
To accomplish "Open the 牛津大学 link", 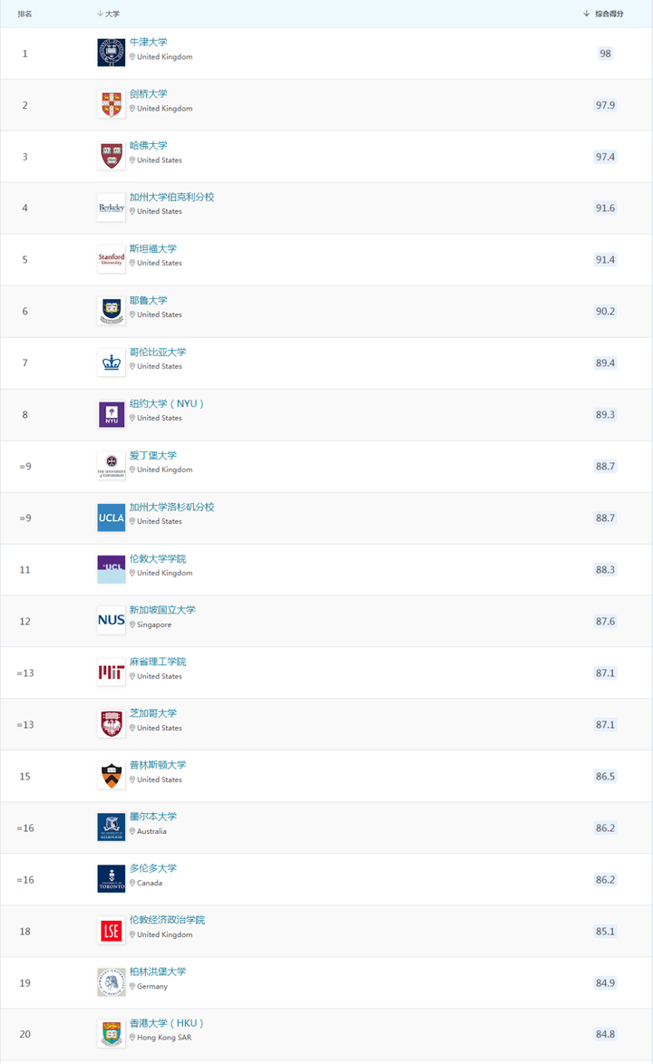I will click(x=148, y=42).
